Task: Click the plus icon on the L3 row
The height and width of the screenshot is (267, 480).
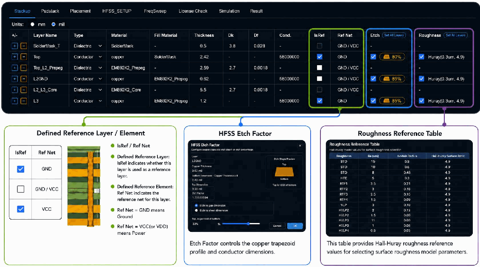Action: coord(14,101)
